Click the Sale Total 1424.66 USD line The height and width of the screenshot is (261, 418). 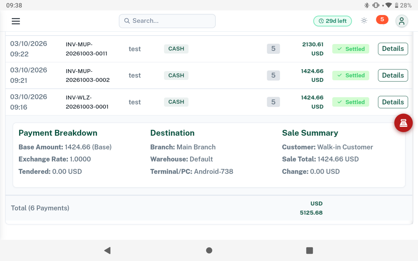pyautogui.click(x=320, y=159)
